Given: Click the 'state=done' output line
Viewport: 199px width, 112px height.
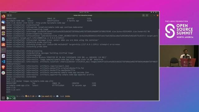Looking at the screenshot, I should 21,77.
